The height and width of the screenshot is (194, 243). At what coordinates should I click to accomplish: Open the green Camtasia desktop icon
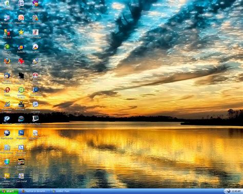coord(7,47)
